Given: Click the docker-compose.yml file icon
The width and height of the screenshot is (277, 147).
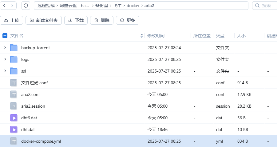Looking at the screenshot, I should click(x=14, y=141).
